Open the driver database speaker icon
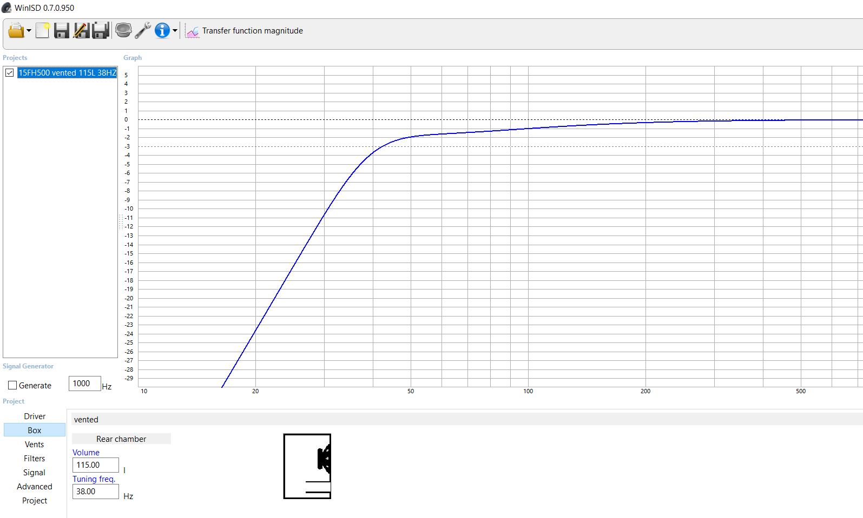Viewport: 863px width, 518px height. 123,30
